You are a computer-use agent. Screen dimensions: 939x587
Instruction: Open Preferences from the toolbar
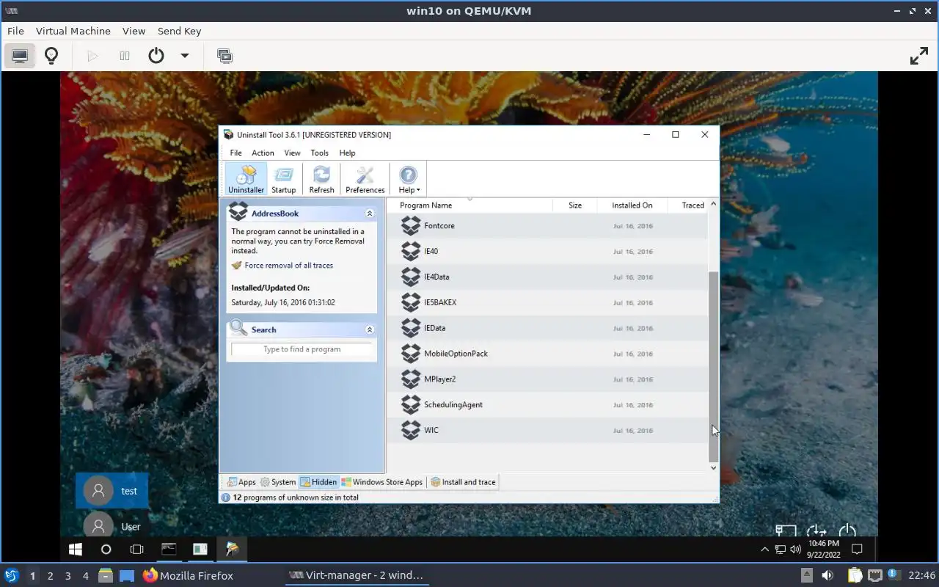[365, 179]
